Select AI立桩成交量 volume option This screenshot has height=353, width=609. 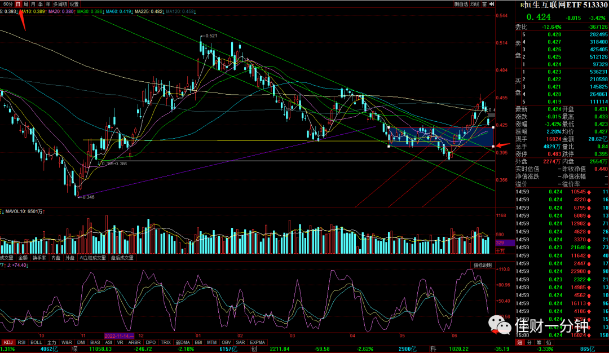pos(93,258)
